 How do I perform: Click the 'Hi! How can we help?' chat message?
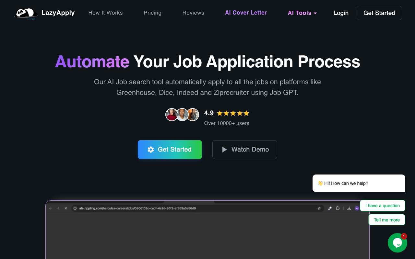tap(359, 183)
